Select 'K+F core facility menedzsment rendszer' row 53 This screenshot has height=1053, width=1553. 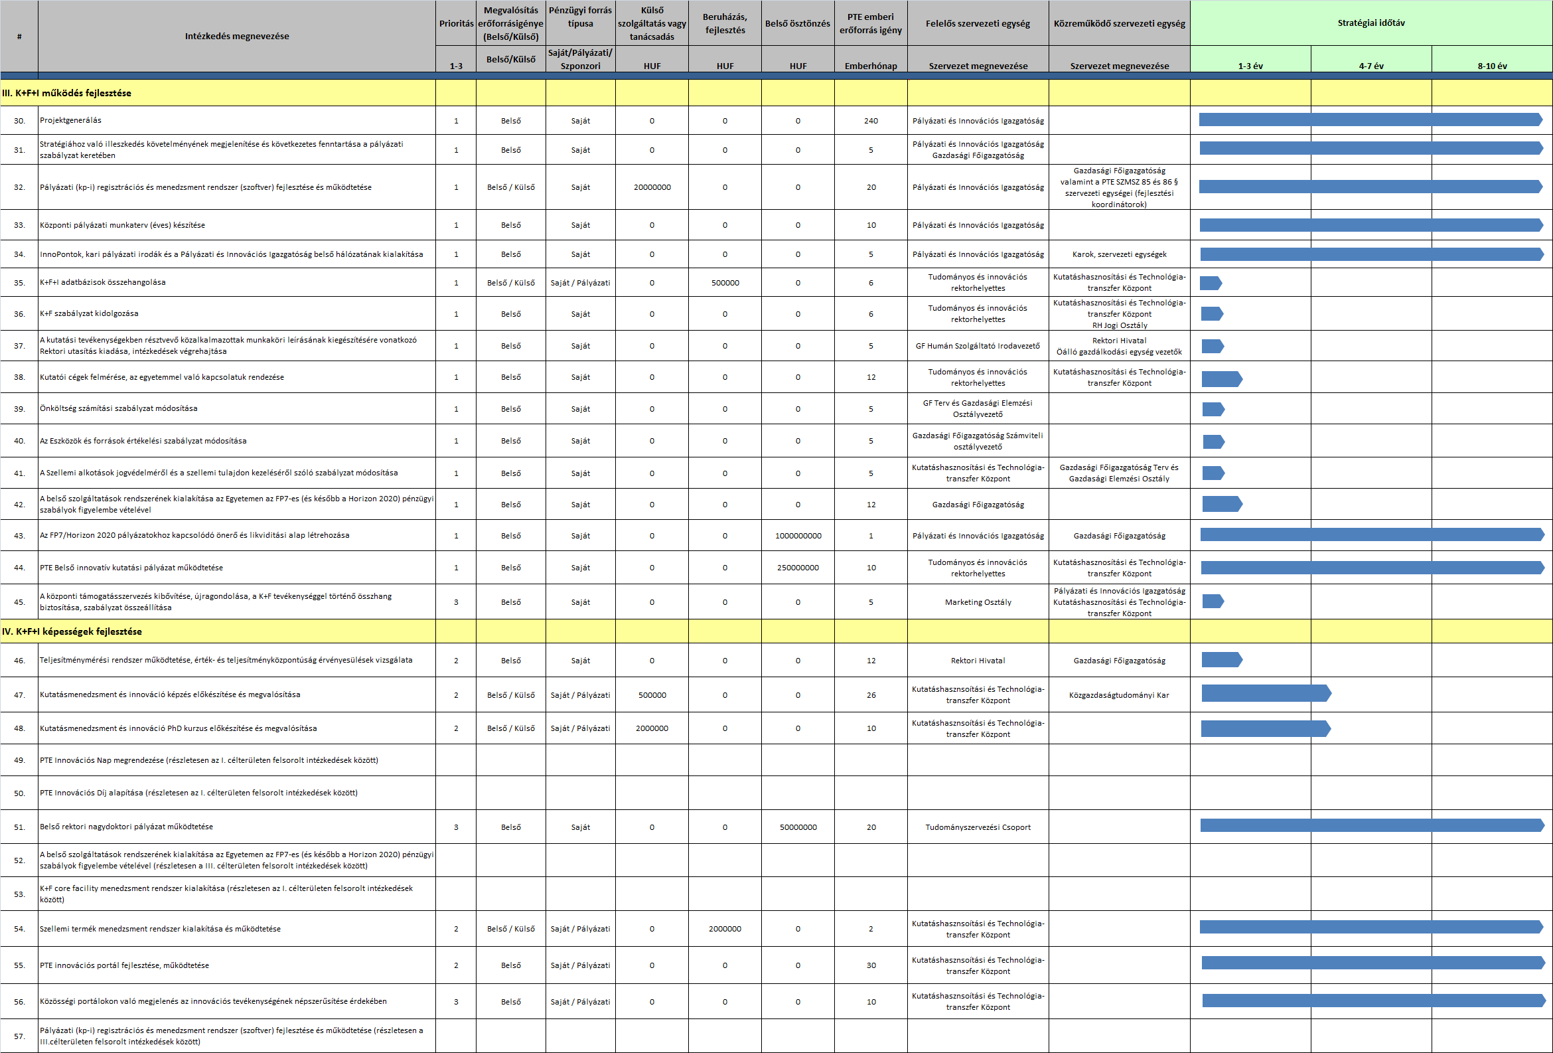coord(236,894)
